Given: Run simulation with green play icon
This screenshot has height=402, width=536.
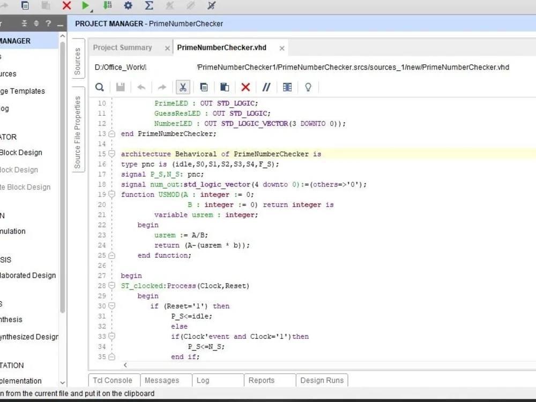Looking at the screenshot, I should (x=85, y=5).
